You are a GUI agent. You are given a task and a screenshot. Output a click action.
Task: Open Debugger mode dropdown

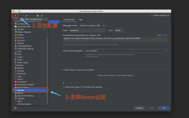[x=92, y=26]
